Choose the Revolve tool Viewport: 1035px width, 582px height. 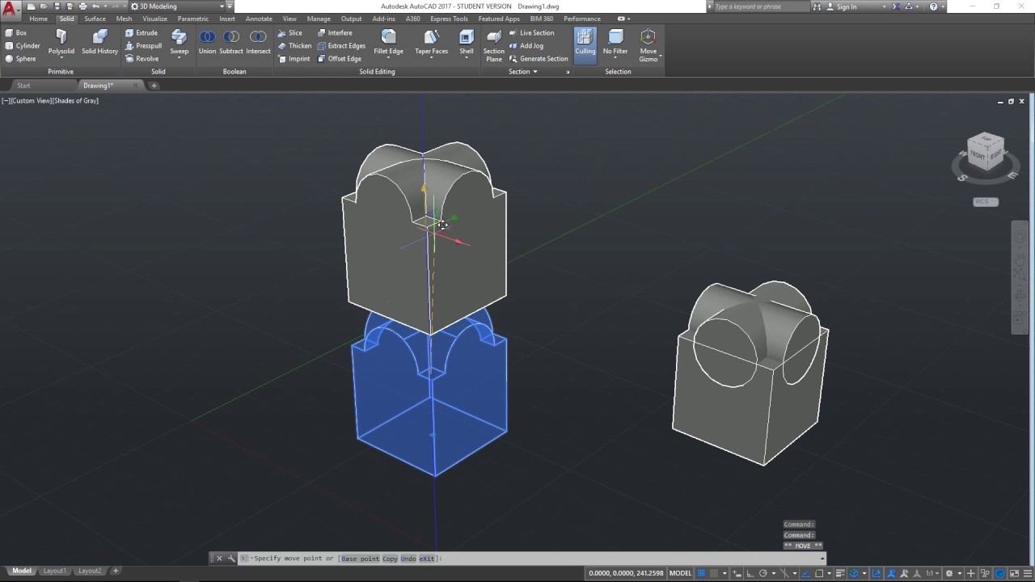142,59
